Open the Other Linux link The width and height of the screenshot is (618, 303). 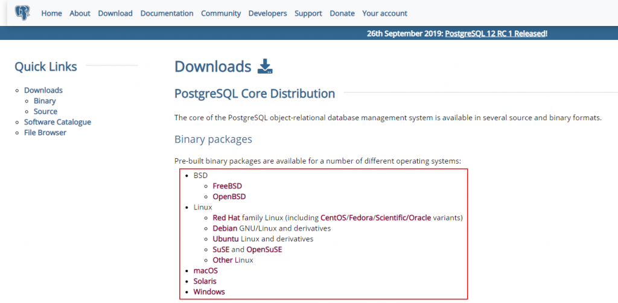[223, 260]
